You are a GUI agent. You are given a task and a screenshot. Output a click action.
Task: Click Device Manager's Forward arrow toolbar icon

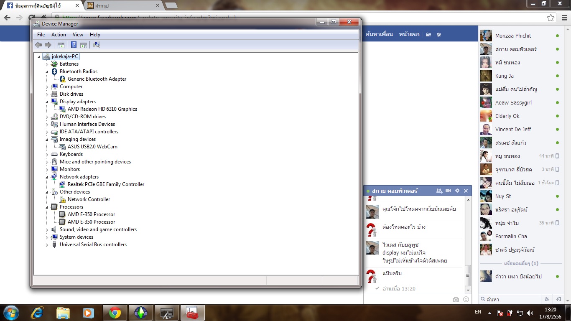48,45
